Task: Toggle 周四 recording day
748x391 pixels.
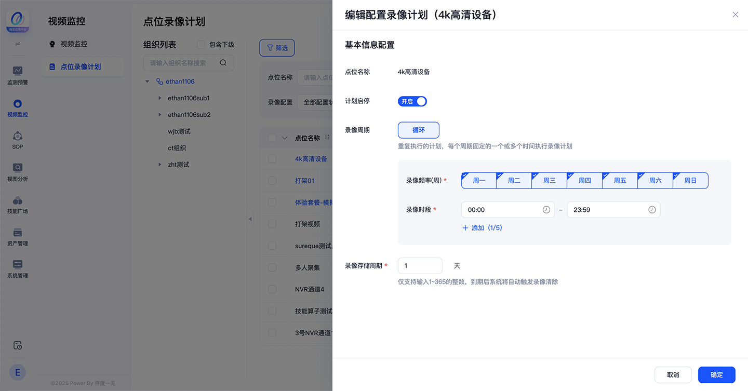Action: (585, 180)
